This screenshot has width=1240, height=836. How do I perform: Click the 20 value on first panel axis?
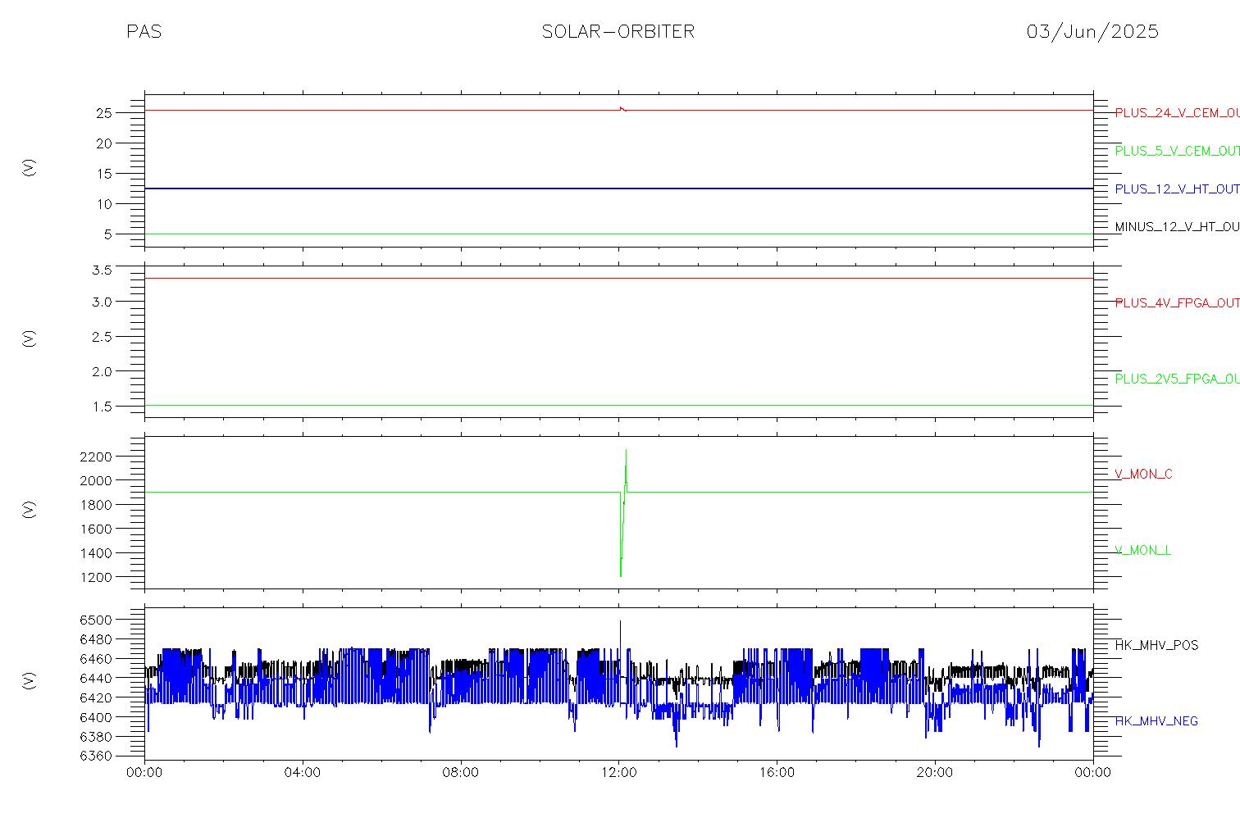[104, 143]
